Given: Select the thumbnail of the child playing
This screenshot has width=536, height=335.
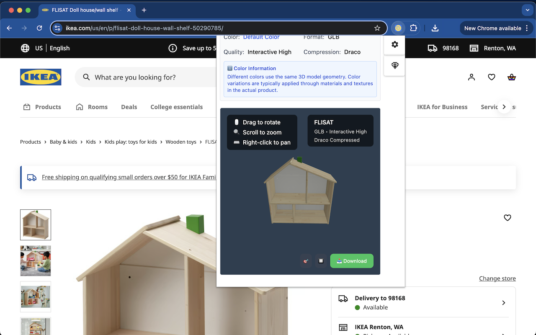Looking at the screenshot, I should coord(36,260).
